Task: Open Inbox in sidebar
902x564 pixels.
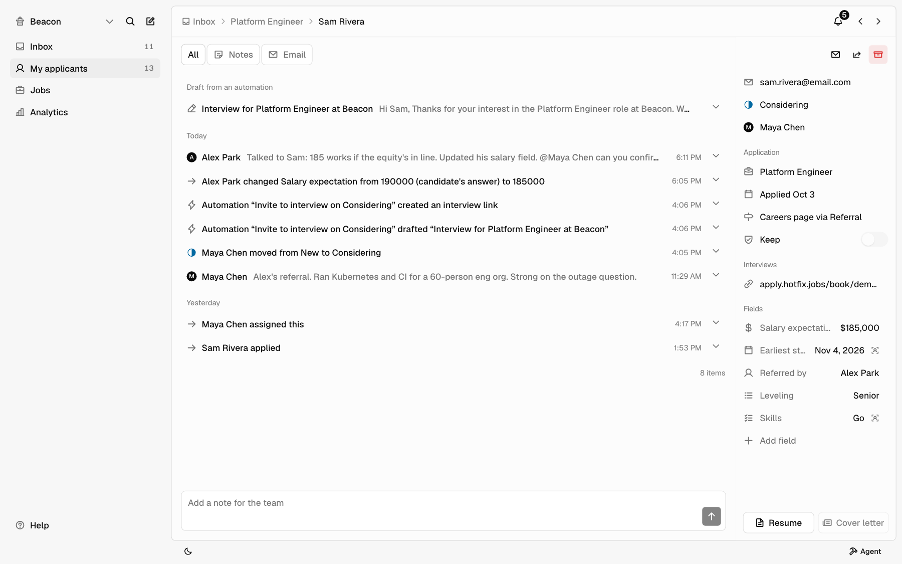Action: coord(85,47)
